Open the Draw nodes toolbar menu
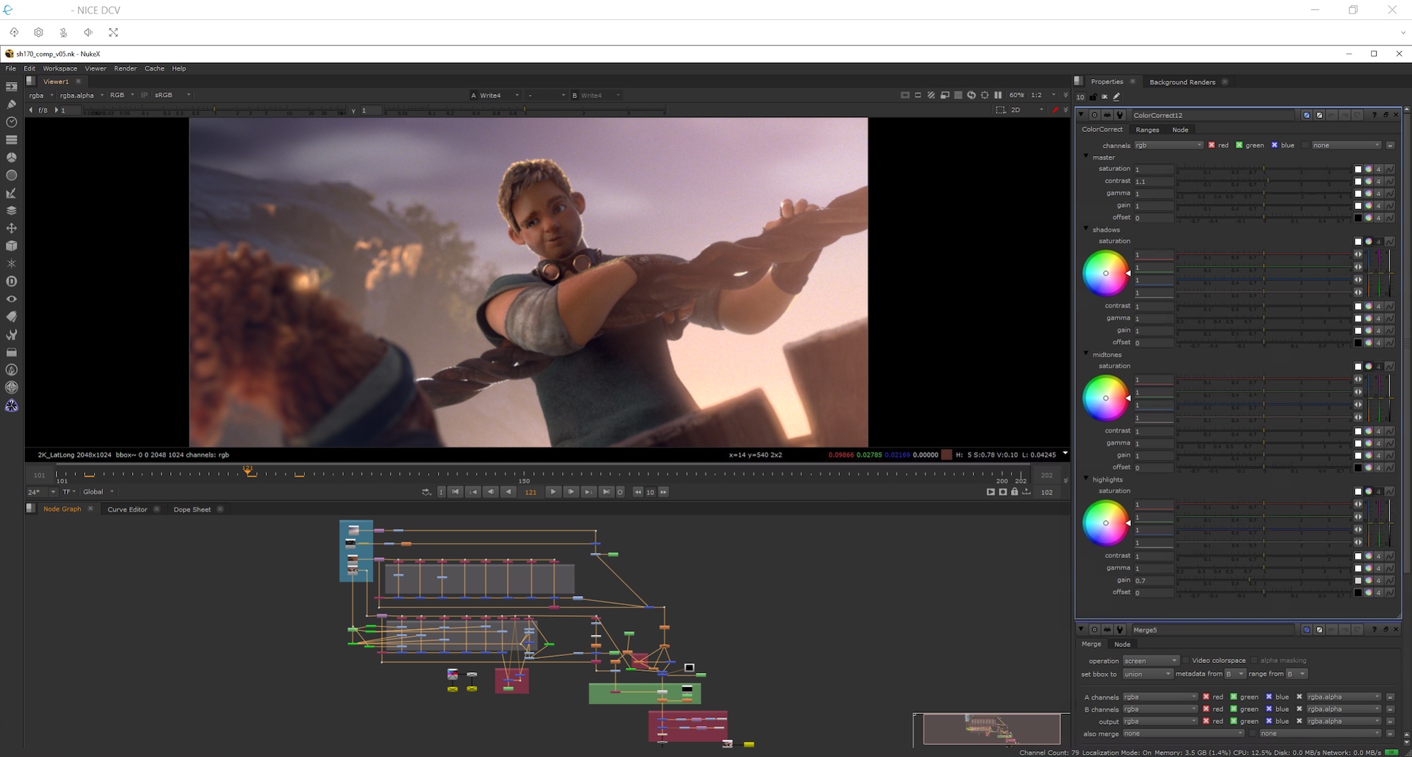 point(11,105)
